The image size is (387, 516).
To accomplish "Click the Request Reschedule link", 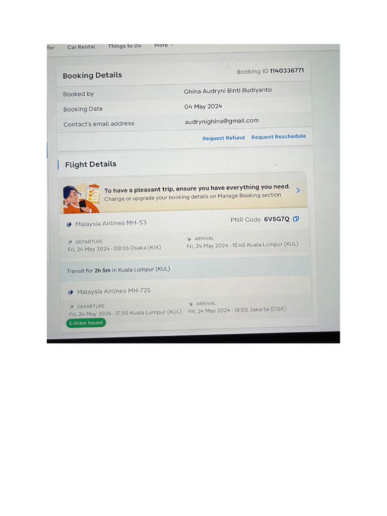I will point(278,137).
